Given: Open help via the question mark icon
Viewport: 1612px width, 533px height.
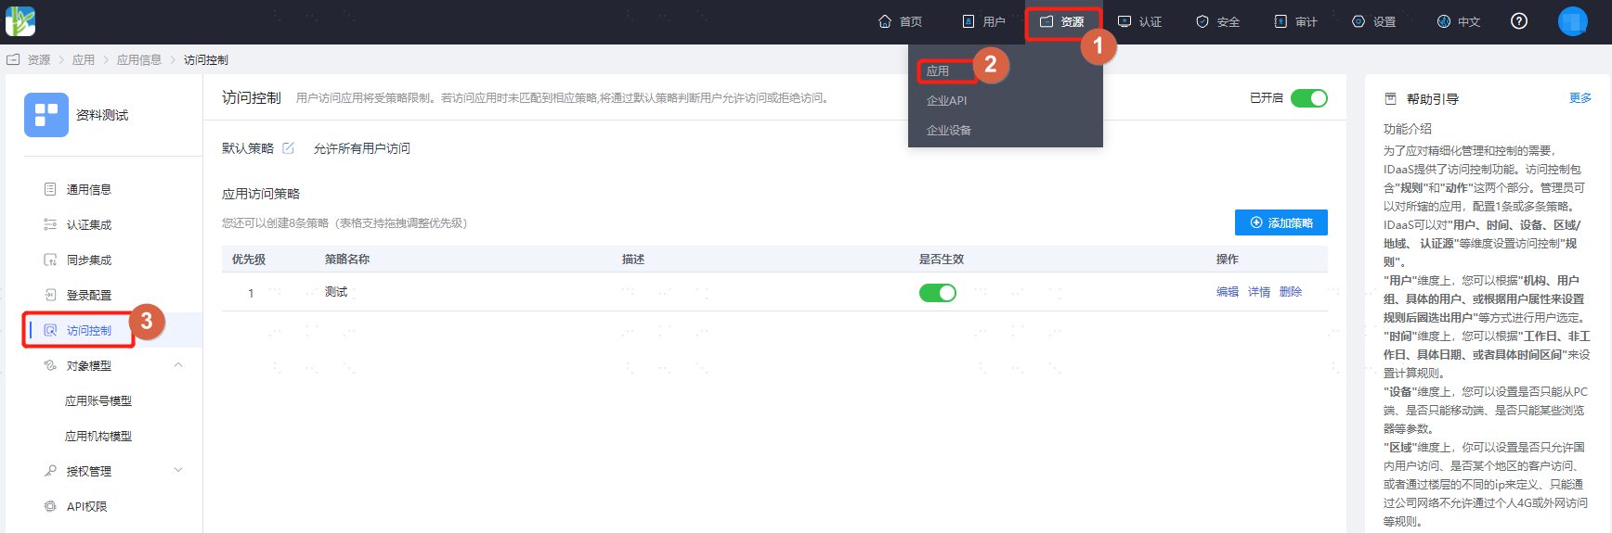Looking at the screenshot, I should [x=1519, y=21].
